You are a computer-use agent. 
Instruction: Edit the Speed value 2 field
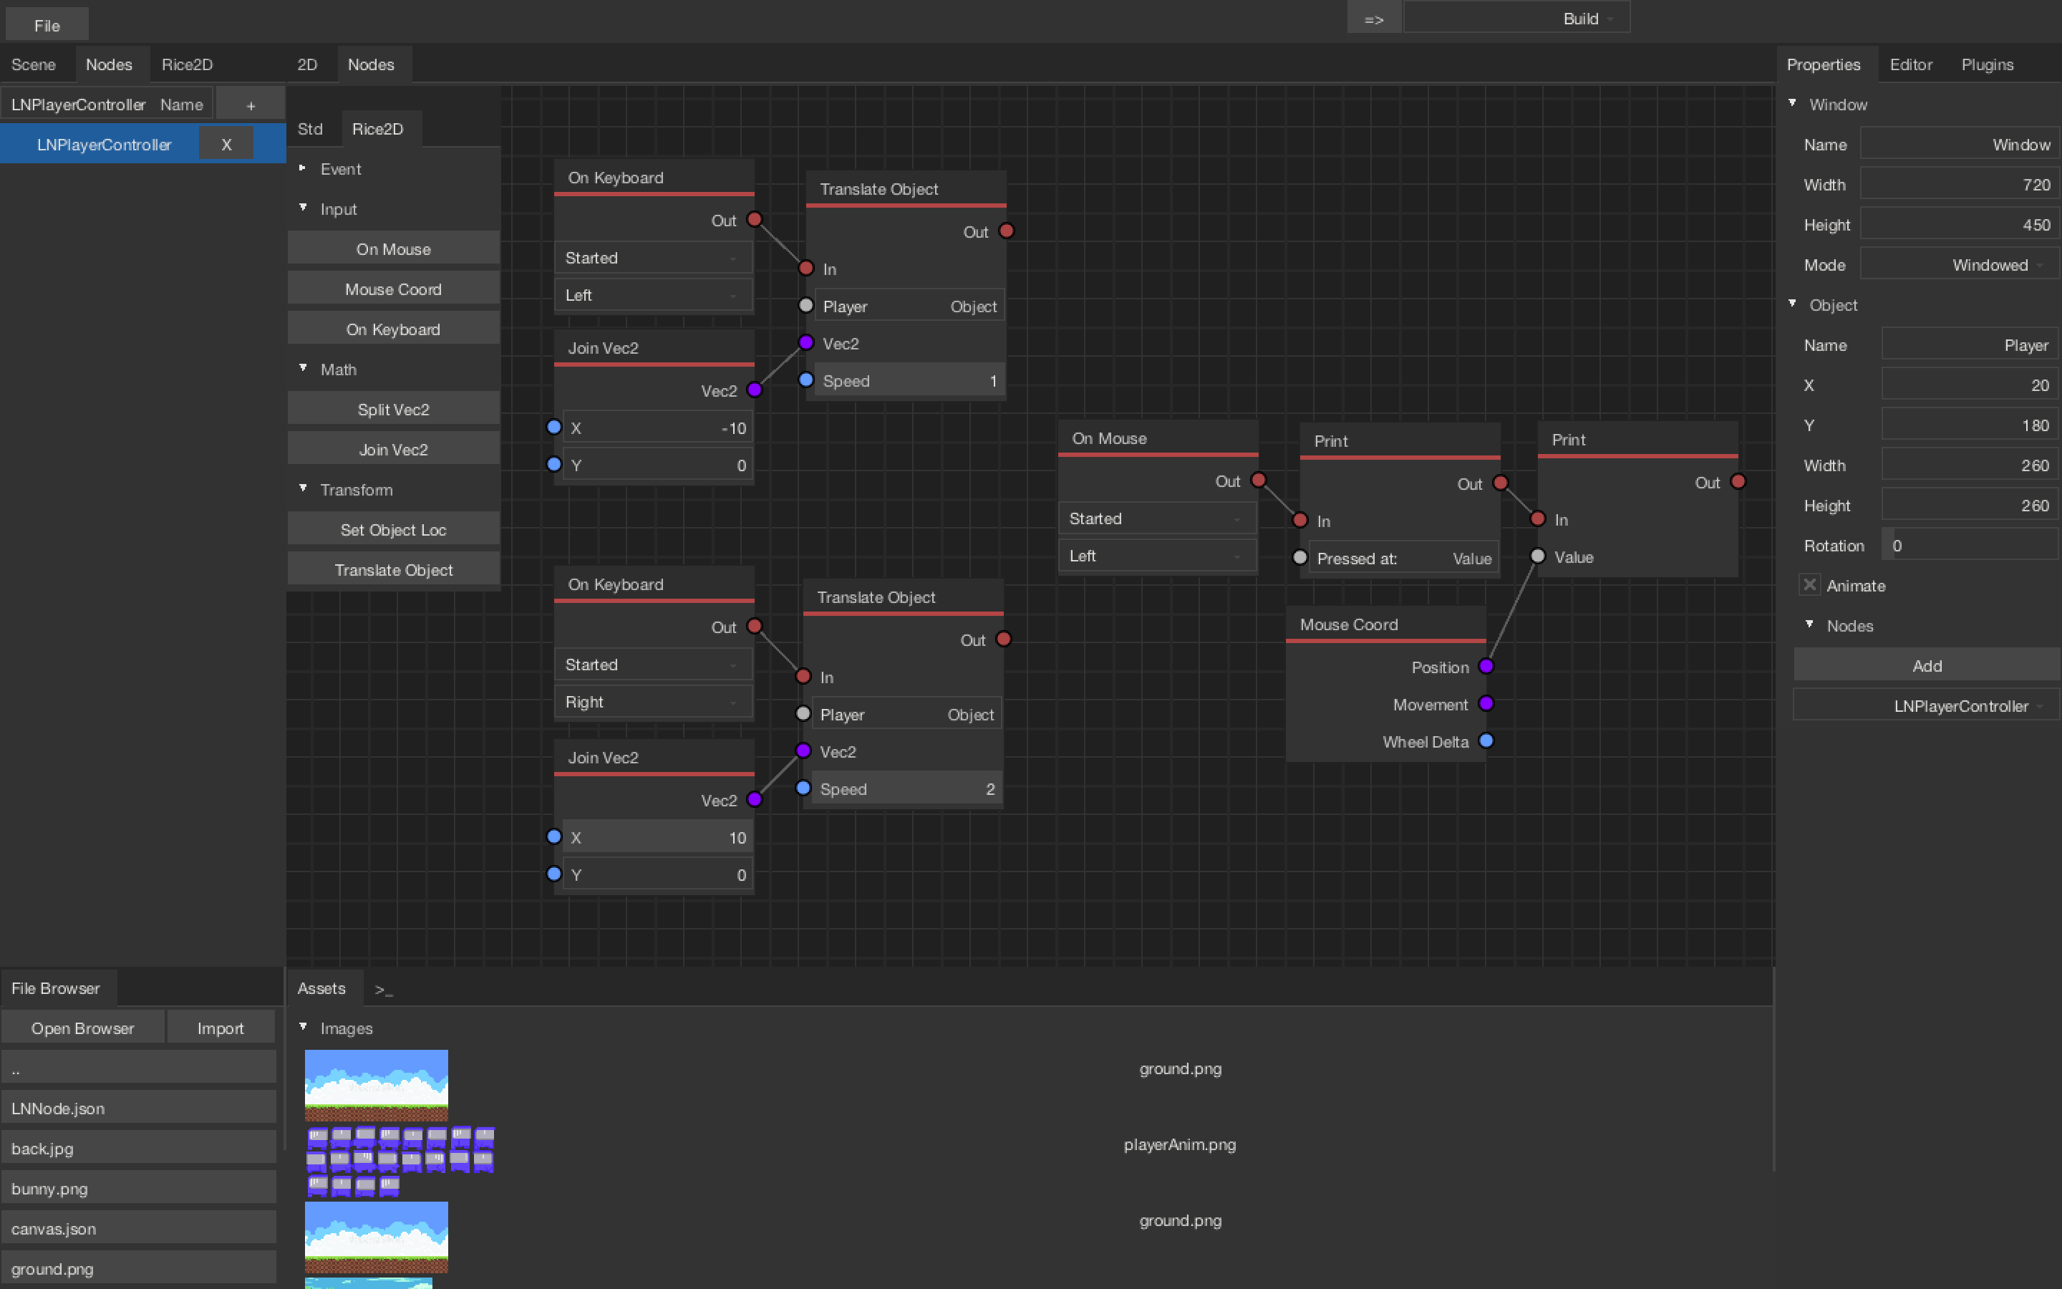pyautogui.click(x=906, y=788)
